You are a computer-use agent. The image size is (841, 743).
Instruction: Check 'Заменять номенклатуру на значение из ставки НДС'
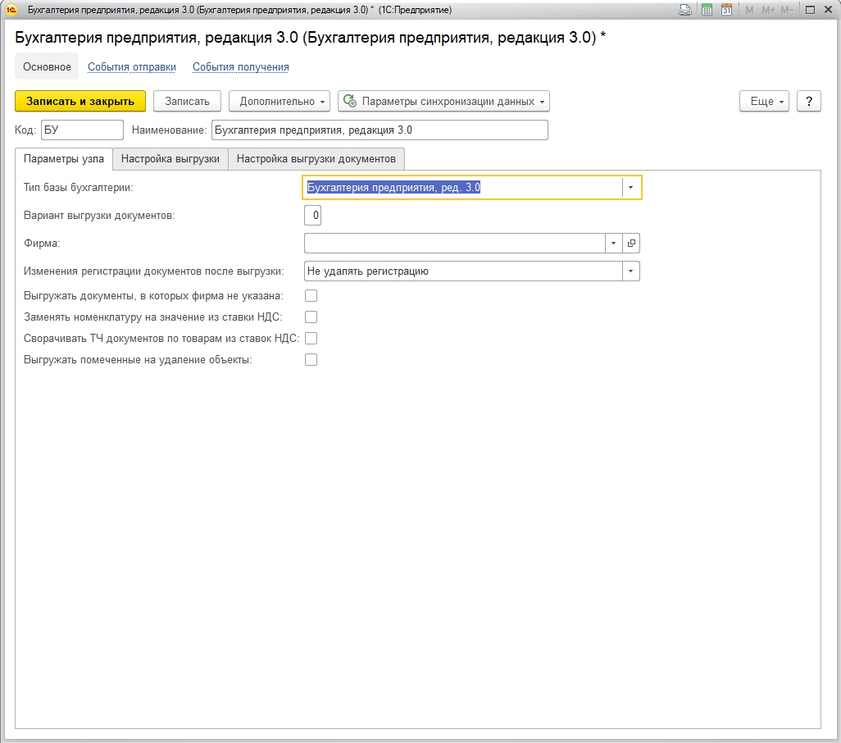click(x=311, y=317)
